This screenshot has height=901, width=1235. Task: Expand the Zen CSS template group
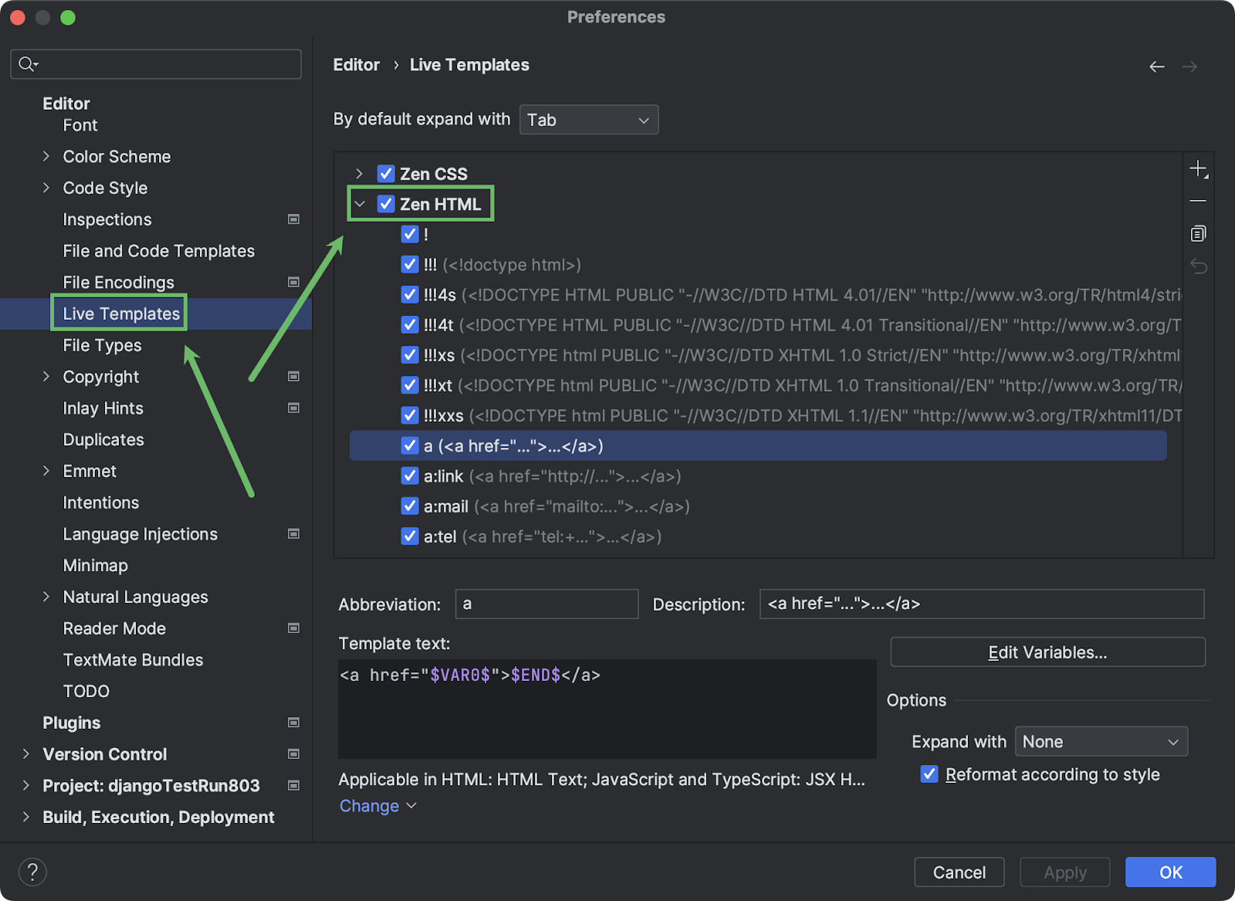coord(359,173)
